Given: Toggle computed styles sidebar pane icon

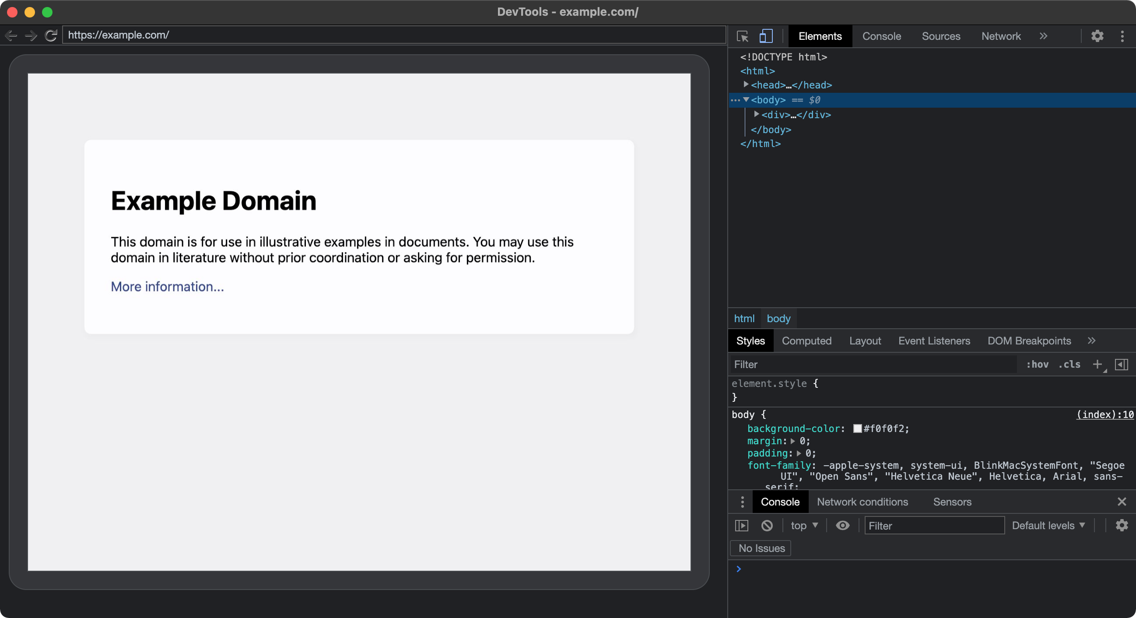Looking at the screenshot, I should coord(1121,364).
